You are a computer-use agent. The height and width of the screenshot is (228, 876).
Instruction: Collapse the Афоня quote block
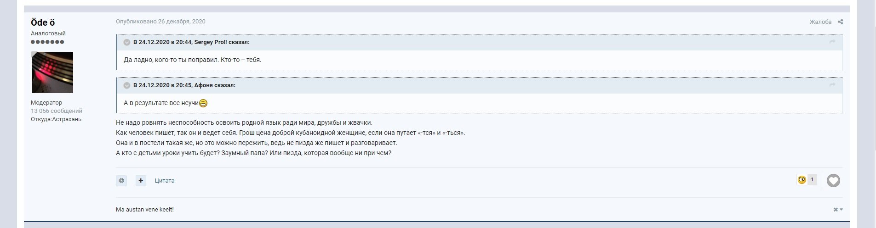pos(127,85)
